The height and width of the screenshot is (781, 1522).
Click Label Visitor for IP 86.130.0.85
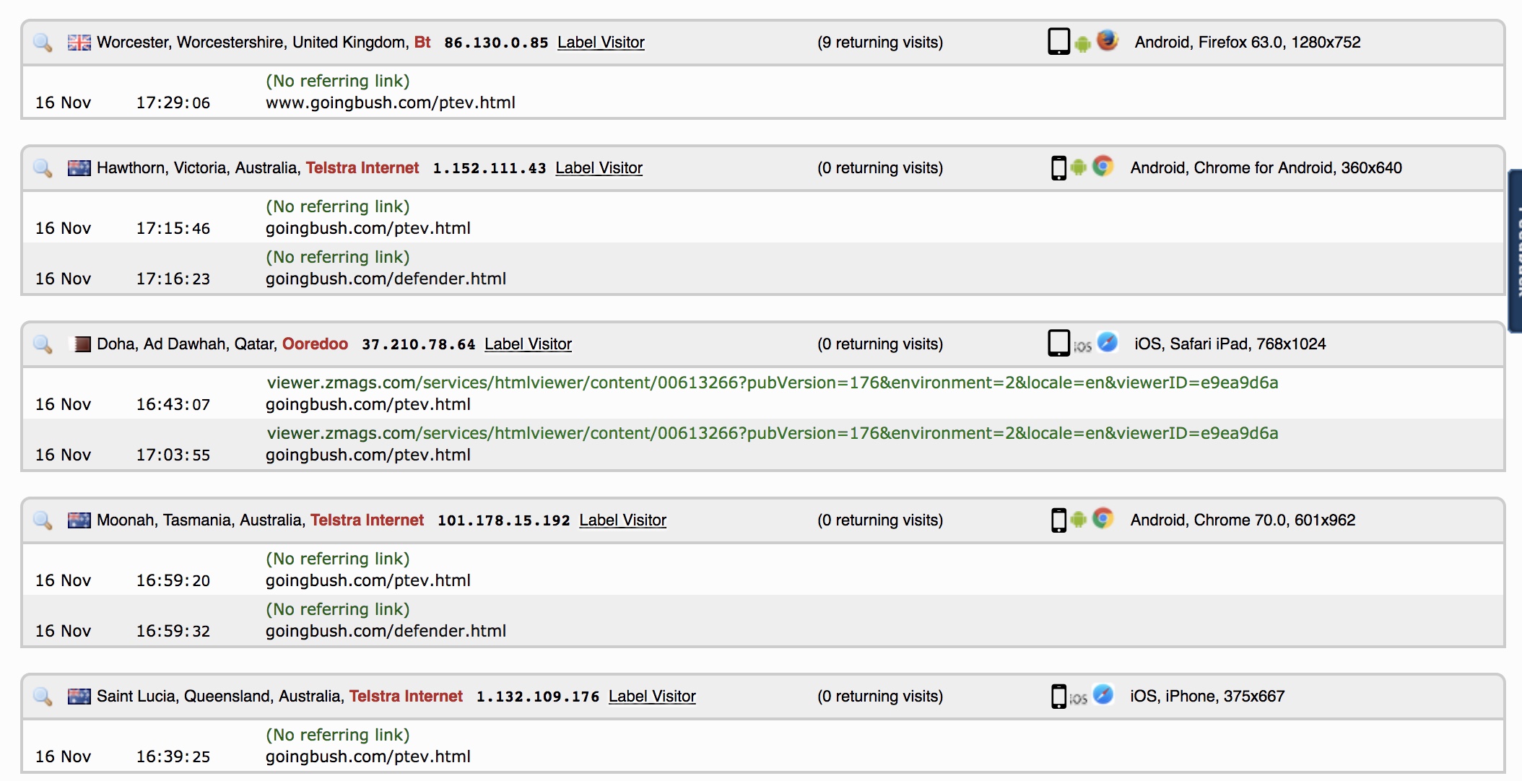point(601,43)
